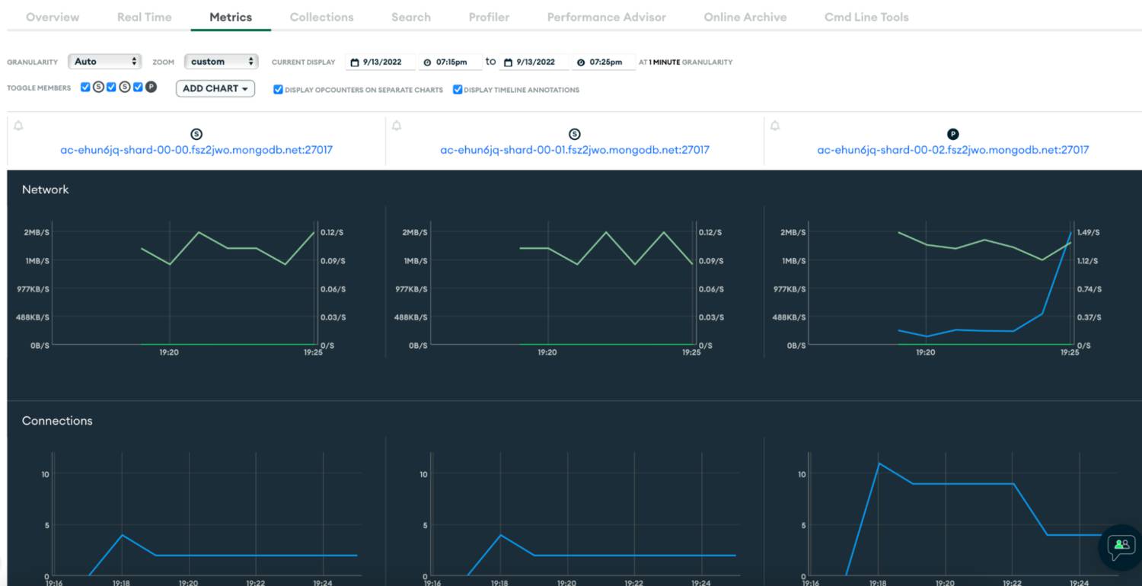Open the ac-ehun6jq-shard-00-00 host link
1142x586 pixels.
[x=196, y=150]
